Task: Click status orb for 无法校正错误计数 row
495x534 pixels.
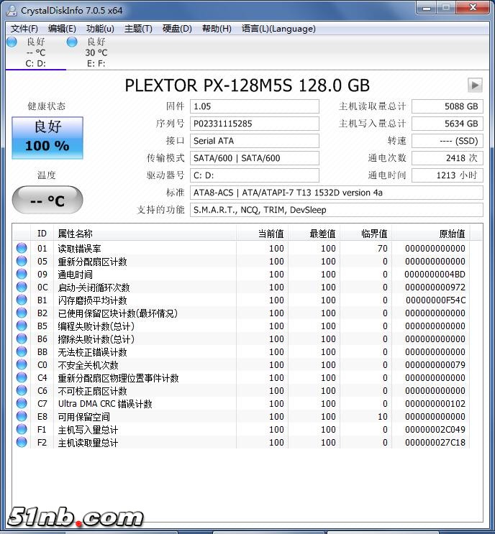Action: pyautogui.click(x=22, y=351)
